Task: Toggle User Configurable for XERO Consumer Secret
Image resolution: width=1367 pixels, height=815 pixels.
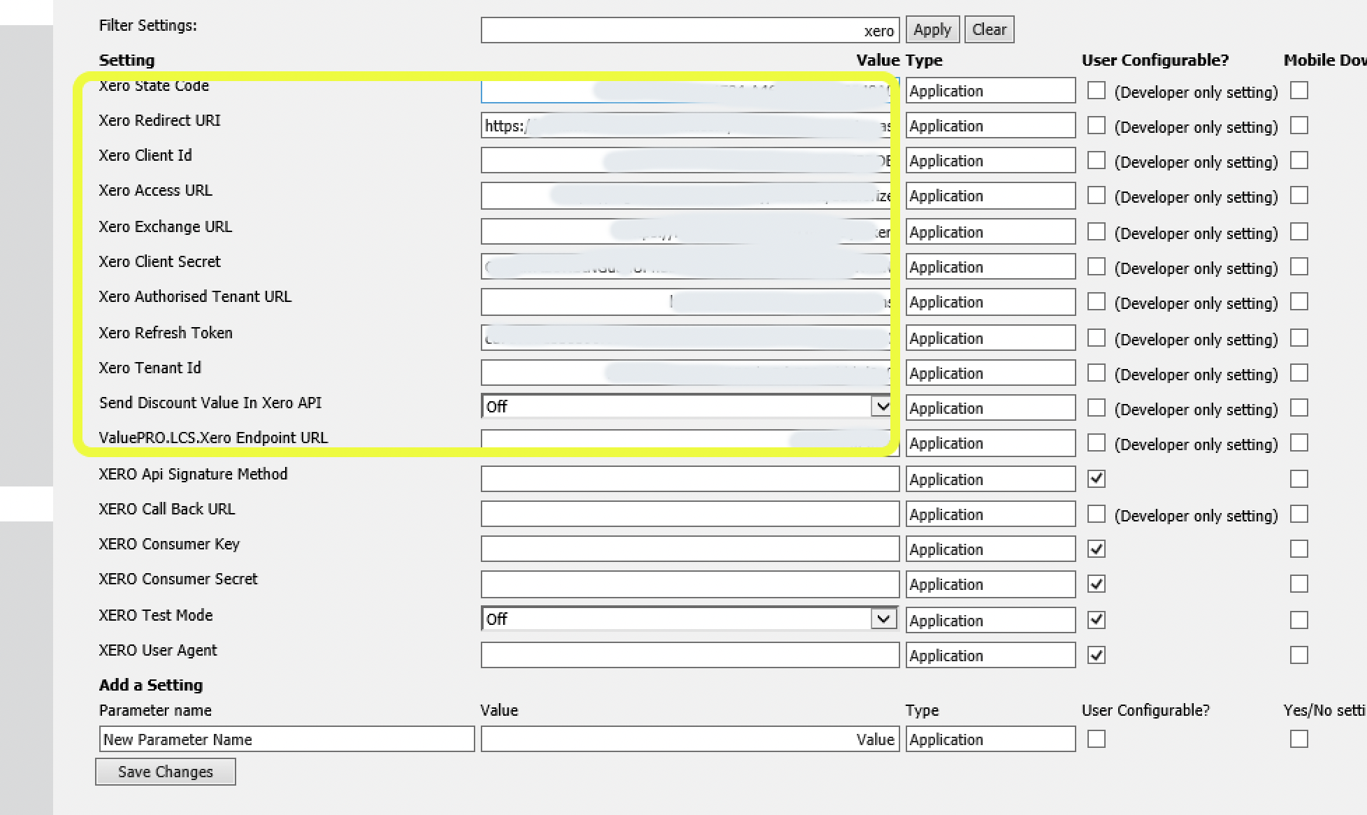Action: [x=1097, y=584]
